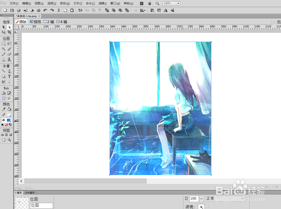Image resolution: width=281 pixels, height=209 pixels.
Task: Select the Knife tool
Action: pyautogui.click(x=9, y=82)
